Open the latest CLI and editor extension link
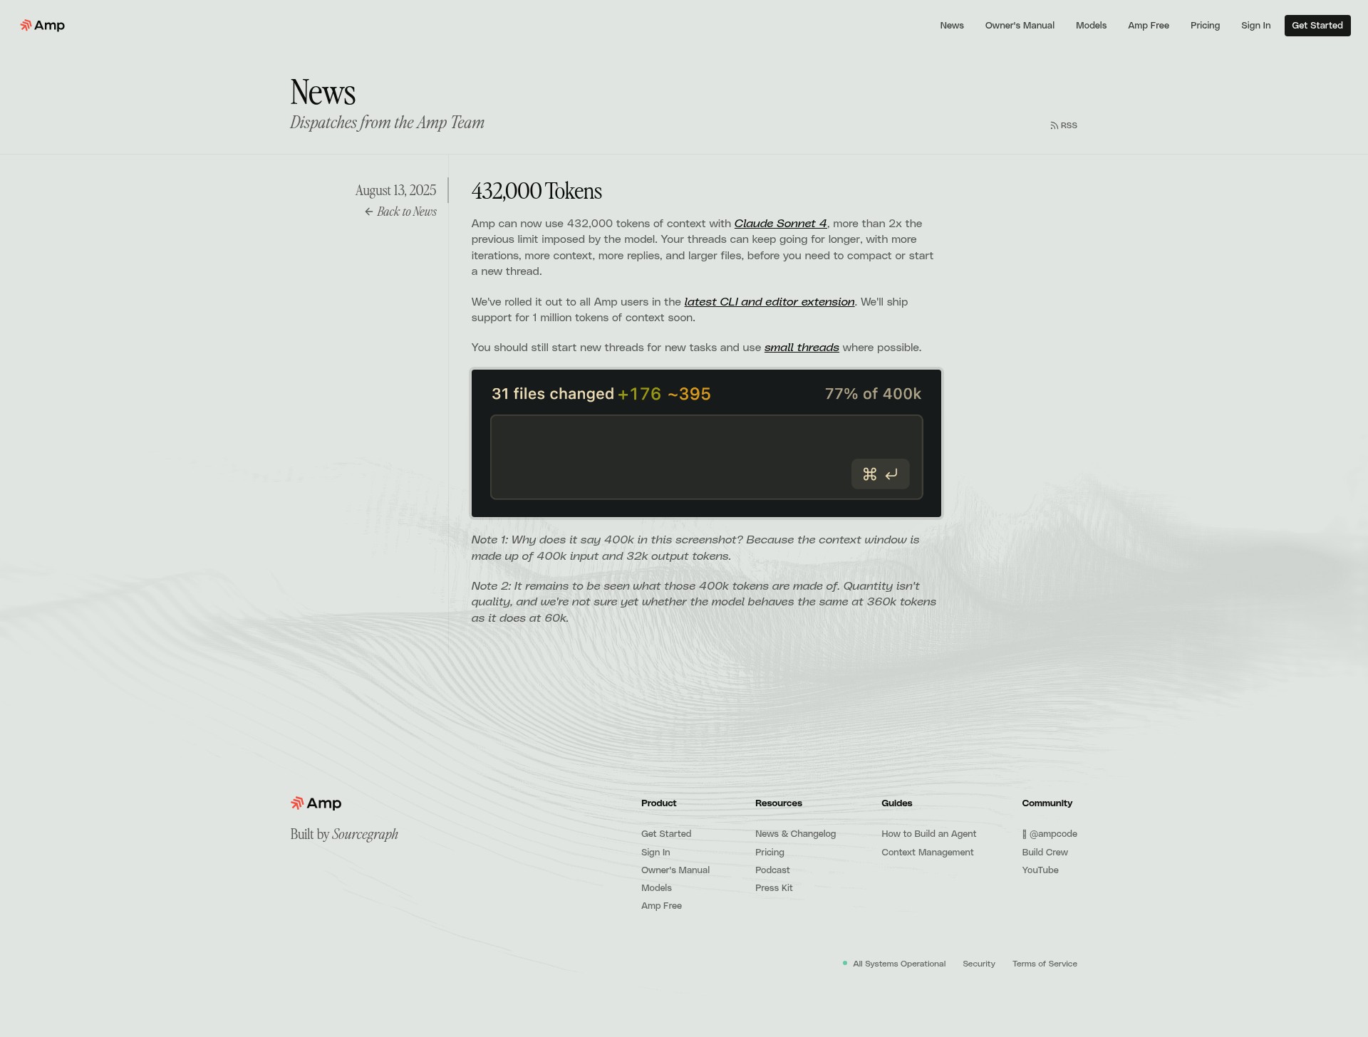This screenshot has height=1037, width=1368. point(769,302)
